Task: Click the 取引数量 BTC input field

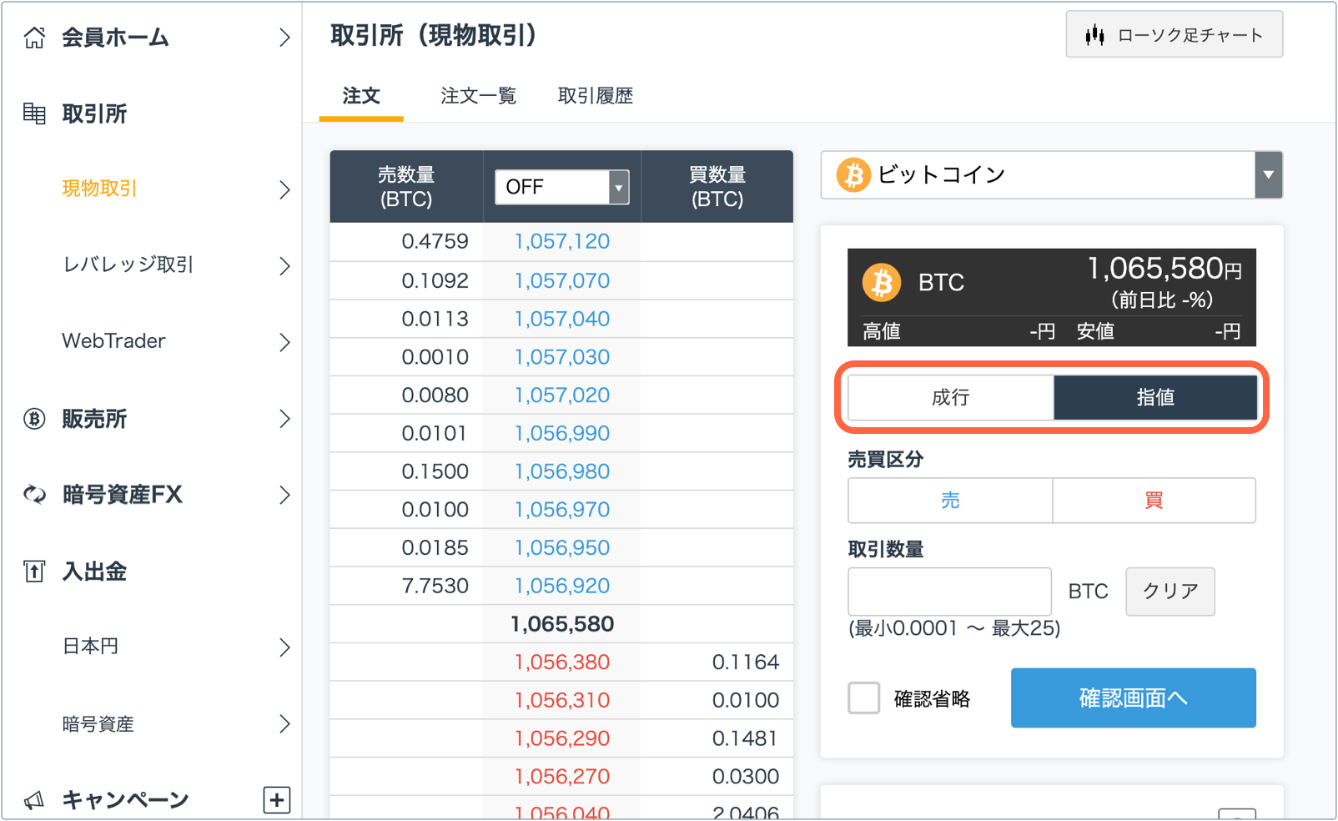Action: (950, 592)
